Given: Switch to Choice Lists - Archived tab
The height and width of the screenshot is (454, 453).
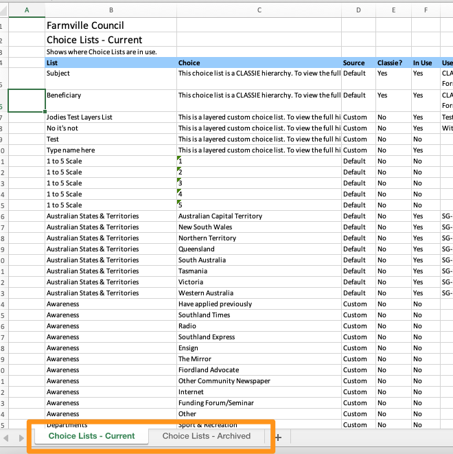Looking at the screenshot, I should point(206,436).
